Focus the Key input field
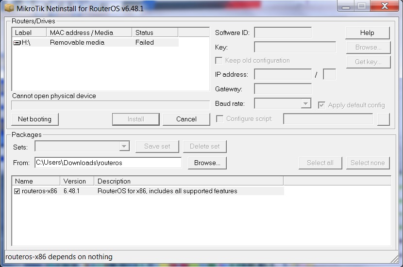 295,47
